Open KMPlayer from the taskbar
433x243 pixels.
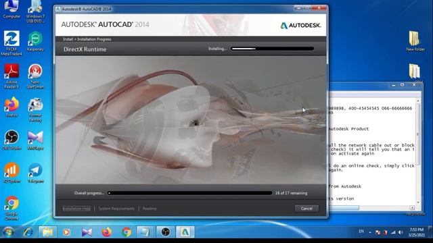[87, 232]
